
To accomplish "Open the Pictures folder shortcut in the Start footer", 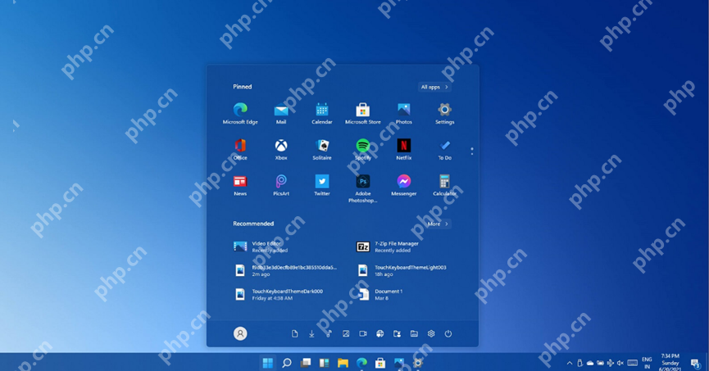I will click(x=346, y=333).
